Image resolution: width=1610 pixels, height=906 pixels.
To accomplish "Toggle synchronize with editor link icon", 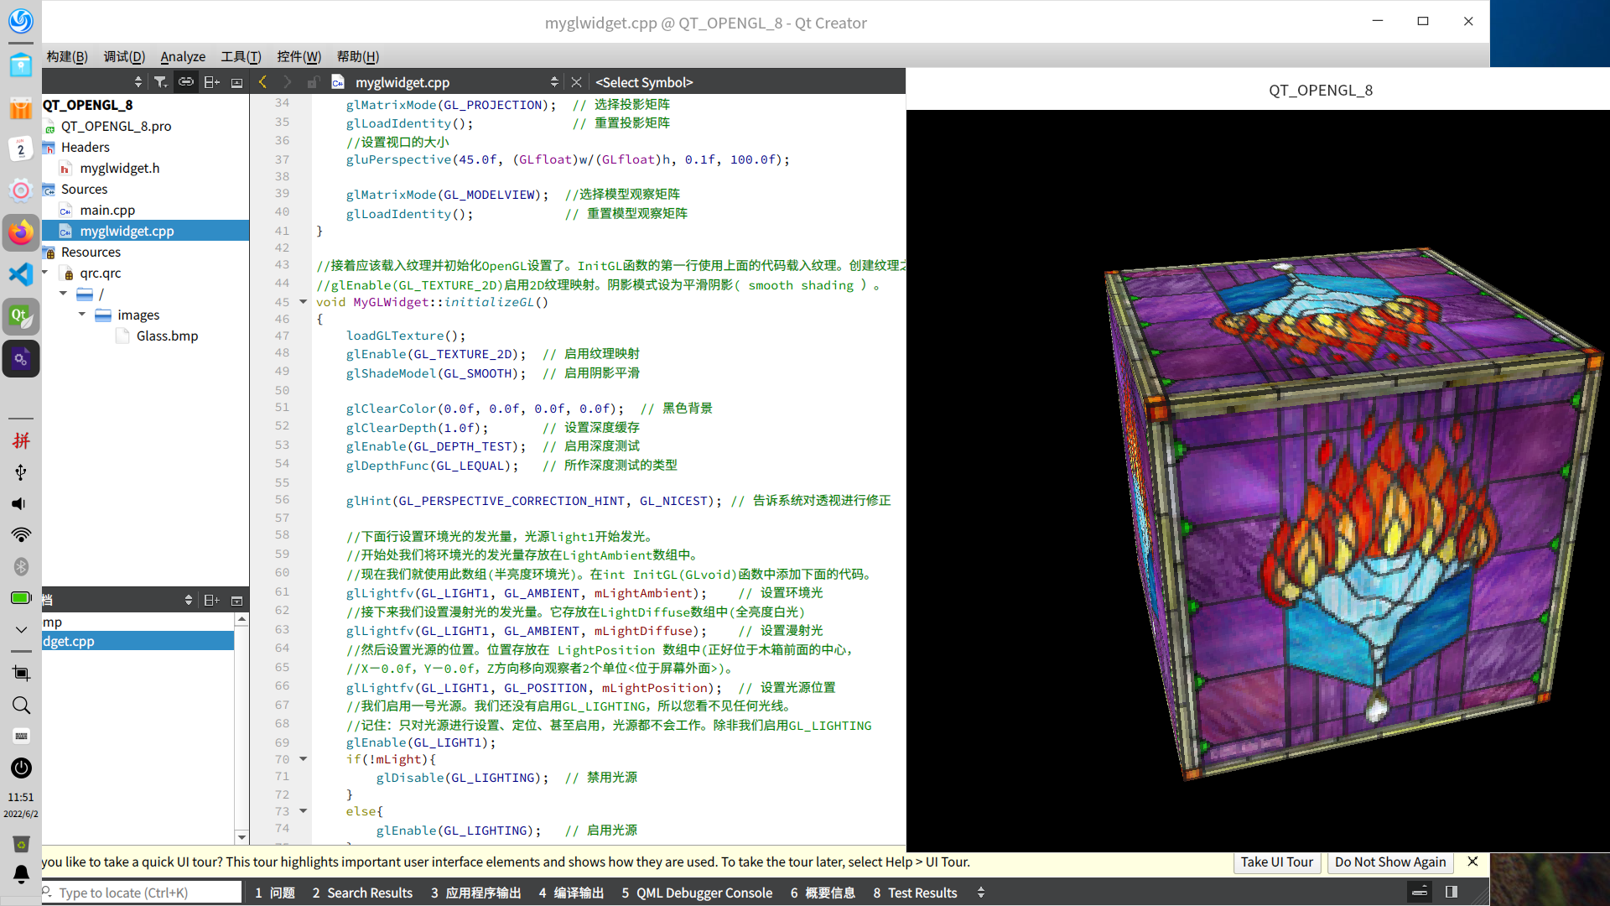I will [x=186, y=82].
